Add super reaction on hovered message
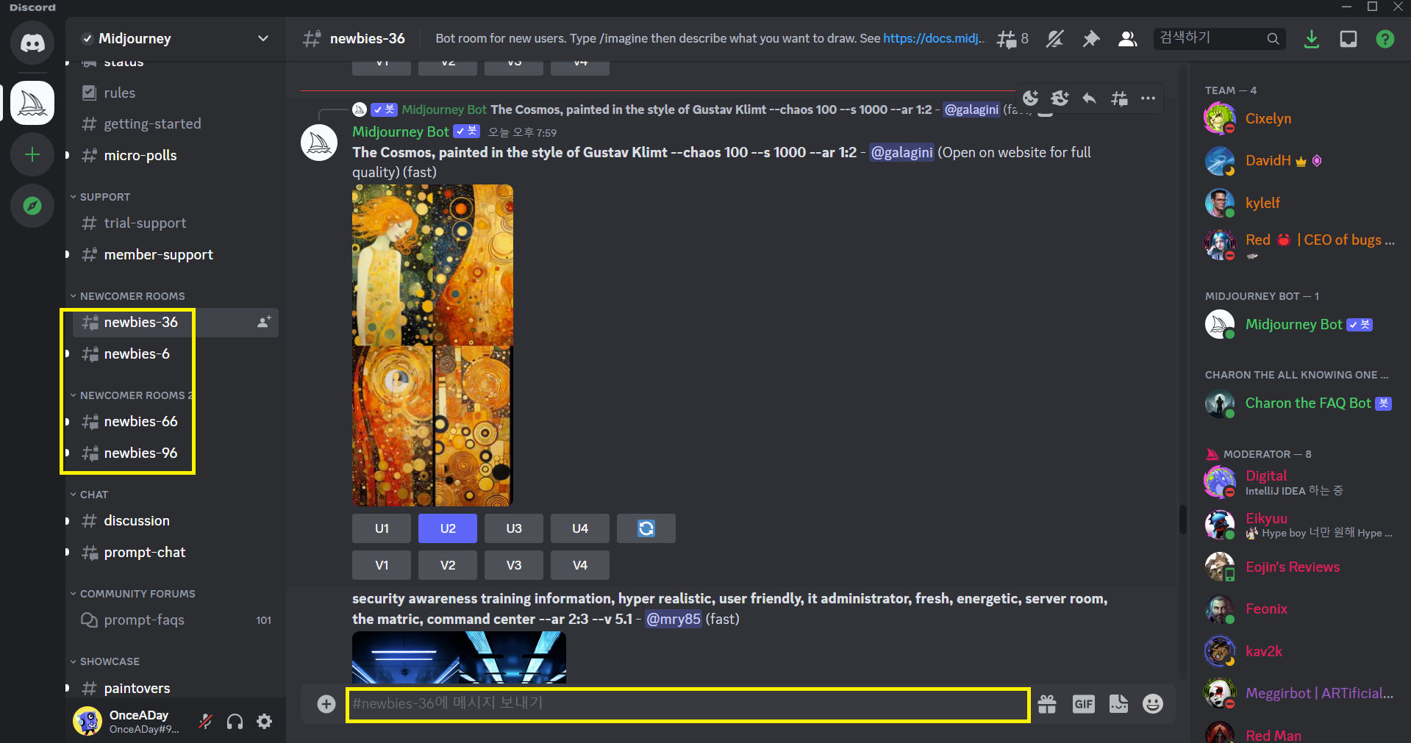 coord(1060,98)
